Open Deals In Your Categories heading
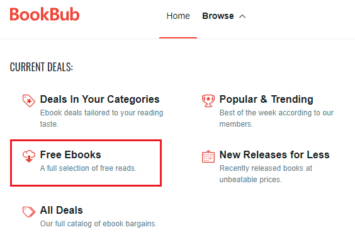The image size is (355, 244). [x=100, y=100]
